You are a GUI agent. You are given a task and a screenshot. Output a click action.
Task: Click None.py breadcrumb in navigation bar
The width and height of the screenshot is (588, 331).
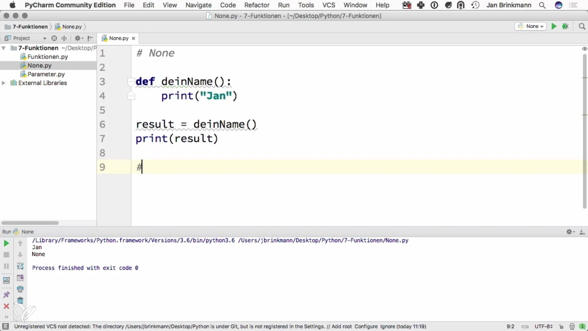point(69,27)
